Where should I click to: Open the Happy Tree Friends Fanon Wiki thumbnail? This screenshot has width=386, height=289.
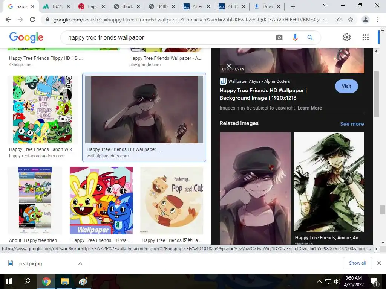43,110
